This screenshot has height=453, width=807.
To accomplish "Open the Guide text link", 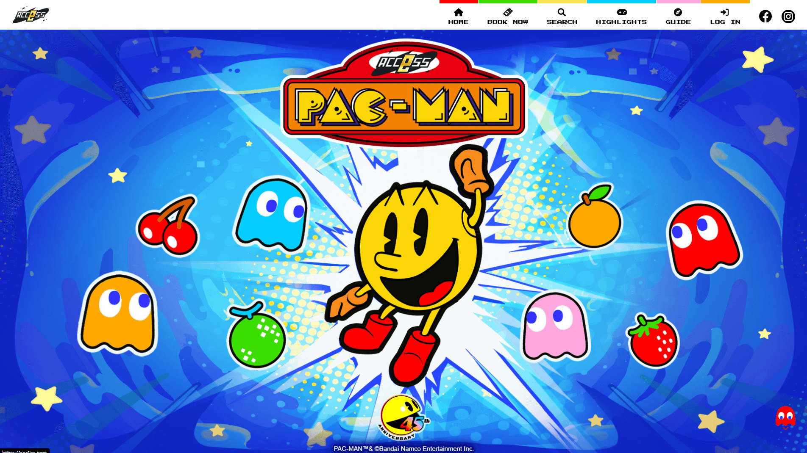I will [678, 22].
